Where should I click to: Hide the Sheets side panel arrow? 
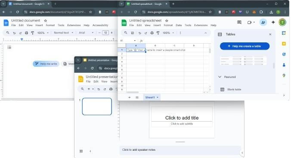pyautogui.click(x=284, y=95)
